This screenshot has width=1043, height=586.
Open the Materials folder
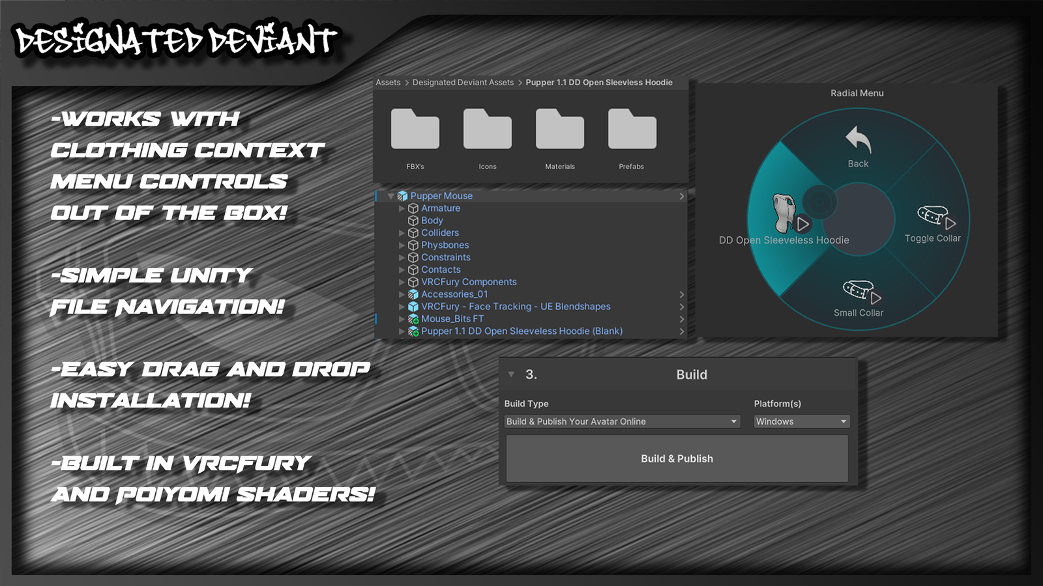pos(560,130)
